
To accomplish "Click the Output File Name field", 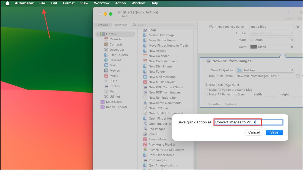I will [265, 76].
